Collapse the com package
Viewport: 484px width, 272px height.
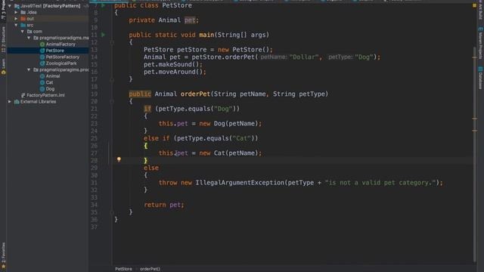[23, 32]
